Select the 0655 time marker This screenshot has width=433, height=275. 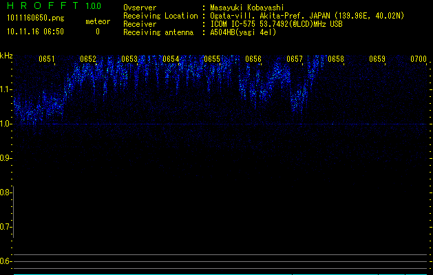pyautogui.click(x=212, y=59)
